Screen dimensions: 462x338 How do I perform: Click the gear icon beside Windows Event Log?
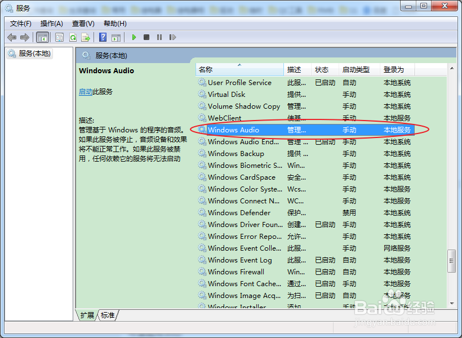pyautogui.click(x=202, y=260)
